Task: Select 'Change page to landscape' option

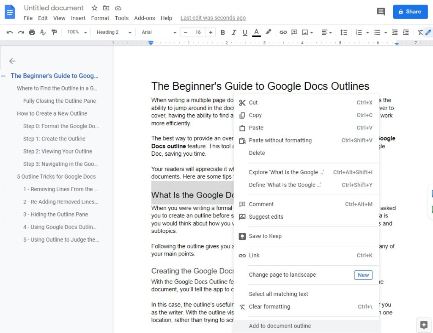Action: (x=282, y=275)
